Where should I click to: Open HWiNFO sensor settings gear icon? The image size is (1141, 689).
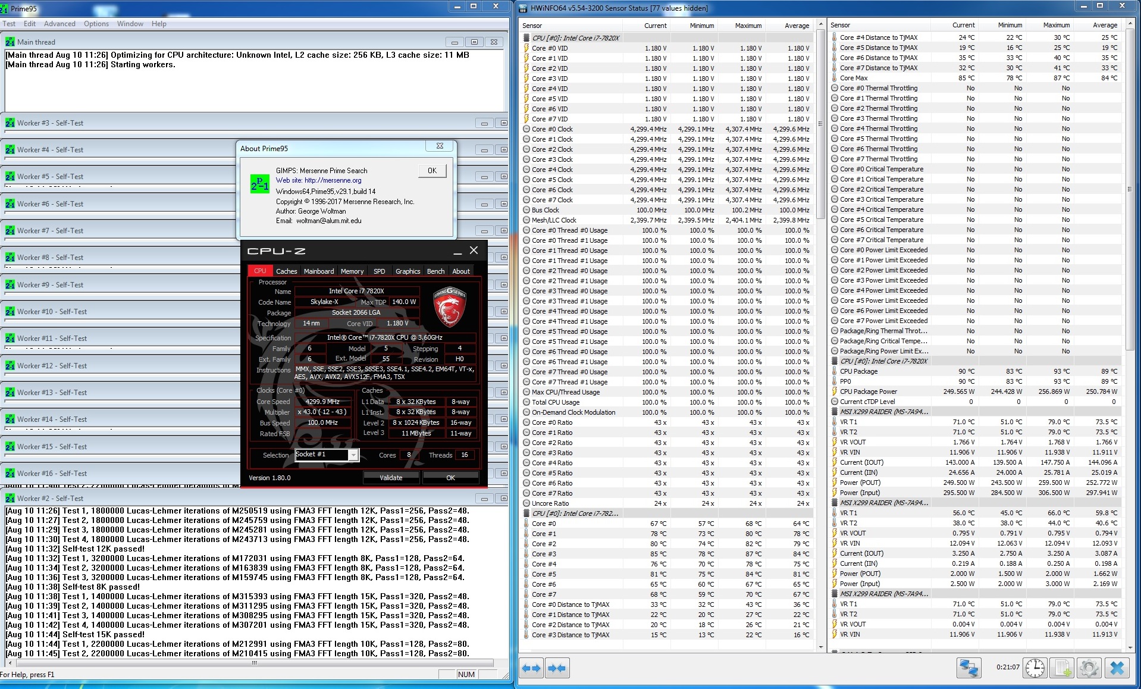tap(1089, 668)
